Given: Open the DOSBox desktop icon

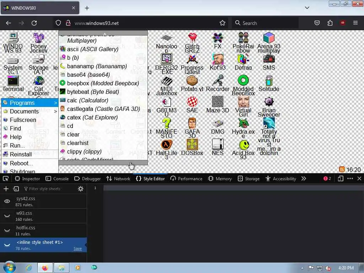Looking at the screenshot, I should [x=192, y=148].
